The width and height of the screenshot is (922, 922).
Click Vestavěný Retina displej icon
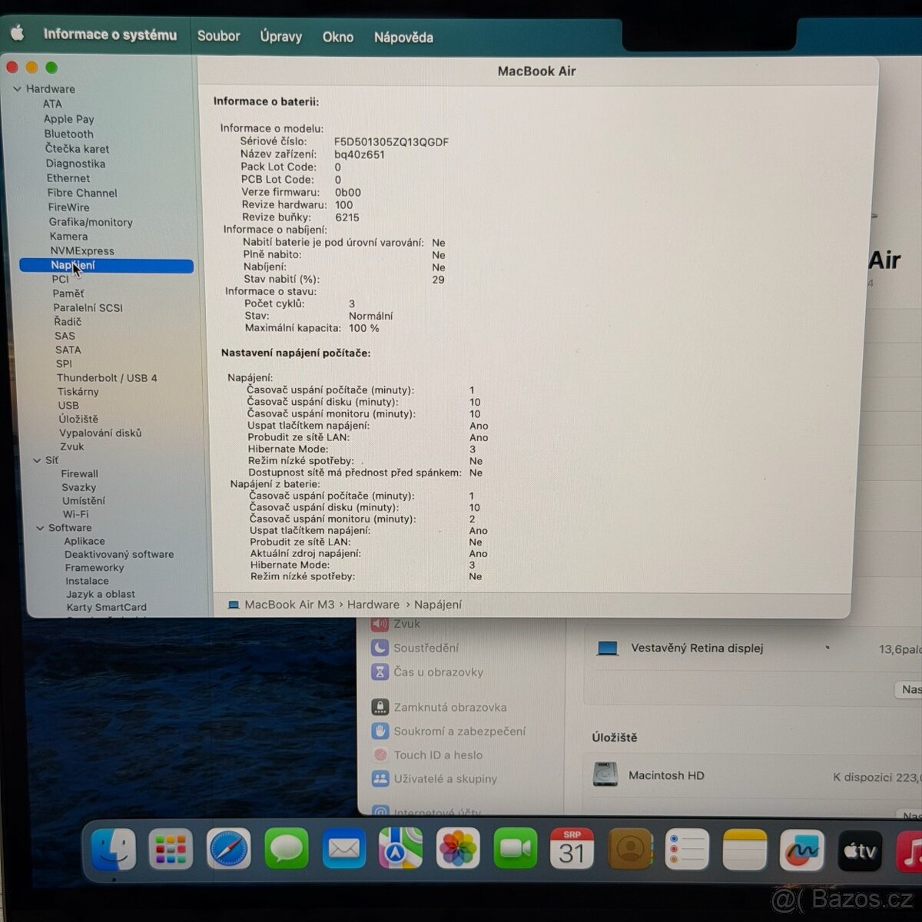(608, 648)
